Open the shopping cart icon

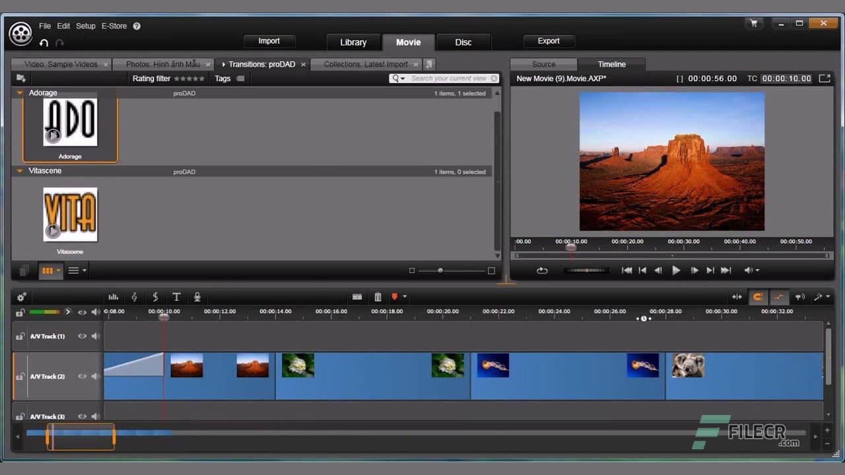[x=753, y=24]
